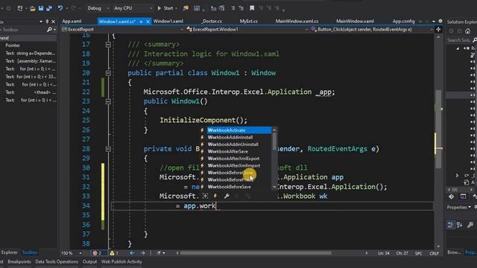Click the Solution Explorer home icon
The width and height of the screenshot is (477, 268).
point(467,31)
